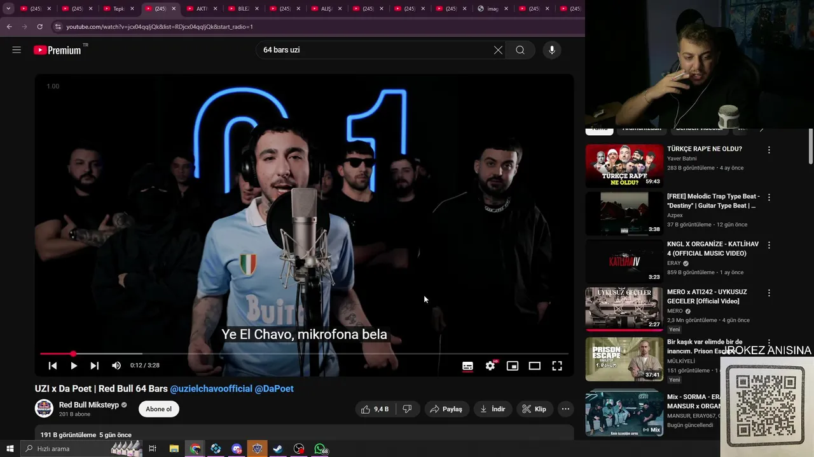The width and height of the screenshot is (814, 457).
Task: Open Melodic Trap Type Beat thumbnail
Action: pos(624,213)
